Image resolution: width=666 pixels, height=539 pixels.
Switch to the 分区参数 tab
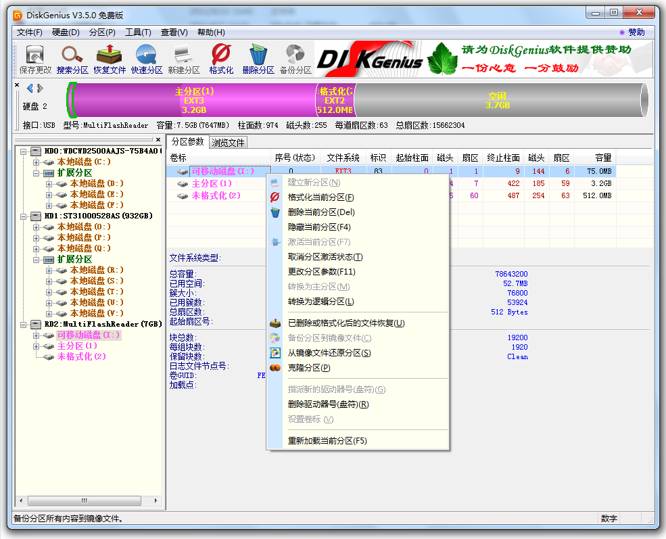[188, 142]
